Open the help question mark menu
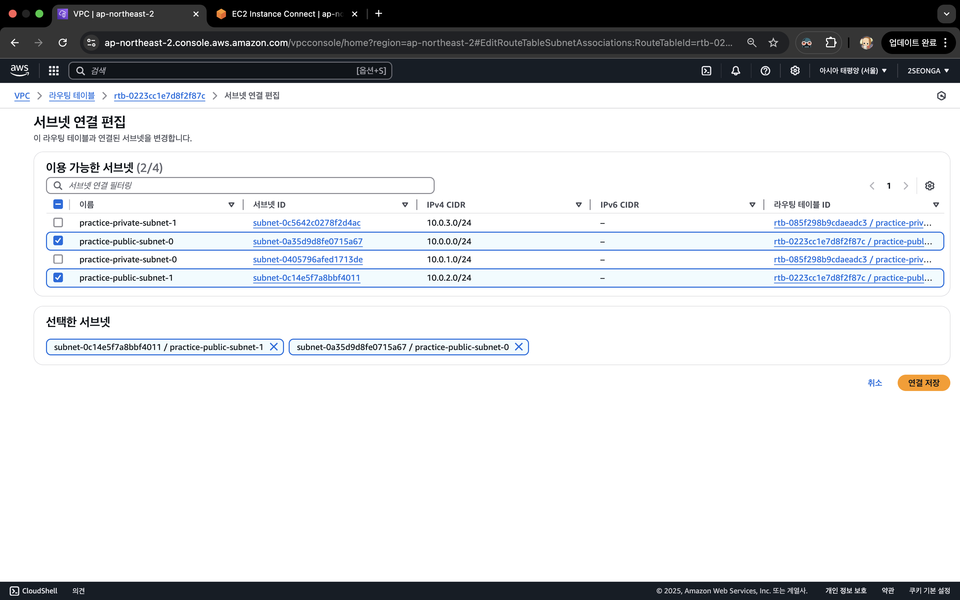960x600 pixels. 765,71
